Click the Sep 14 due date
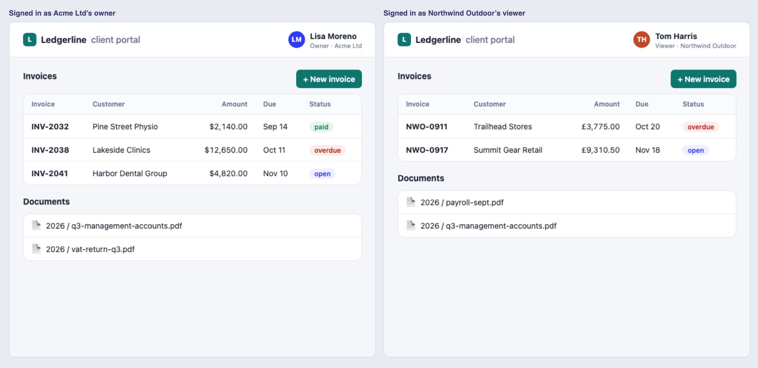This screenshot has height=368, width=758. pyautogui.click(x=275, y=127)
